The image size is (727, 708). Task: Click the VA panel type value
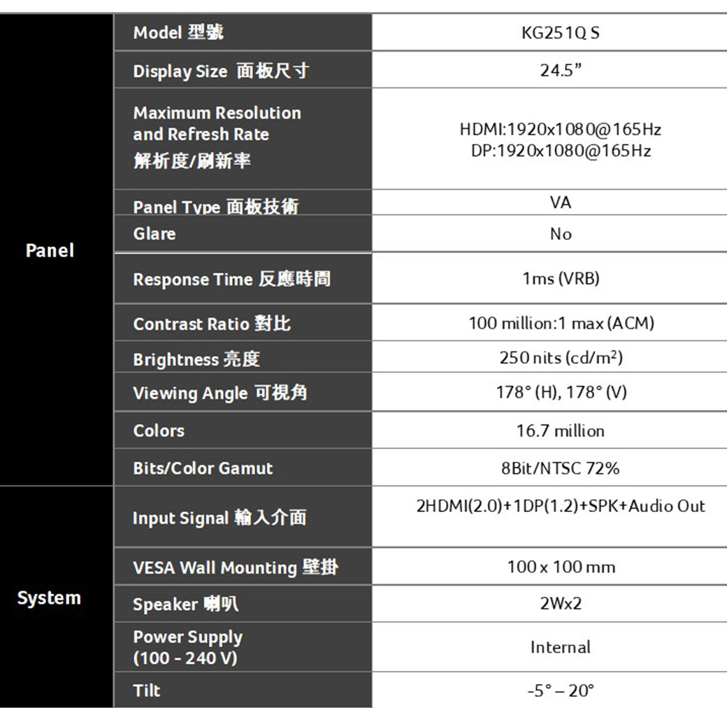[x=560, y=203]
